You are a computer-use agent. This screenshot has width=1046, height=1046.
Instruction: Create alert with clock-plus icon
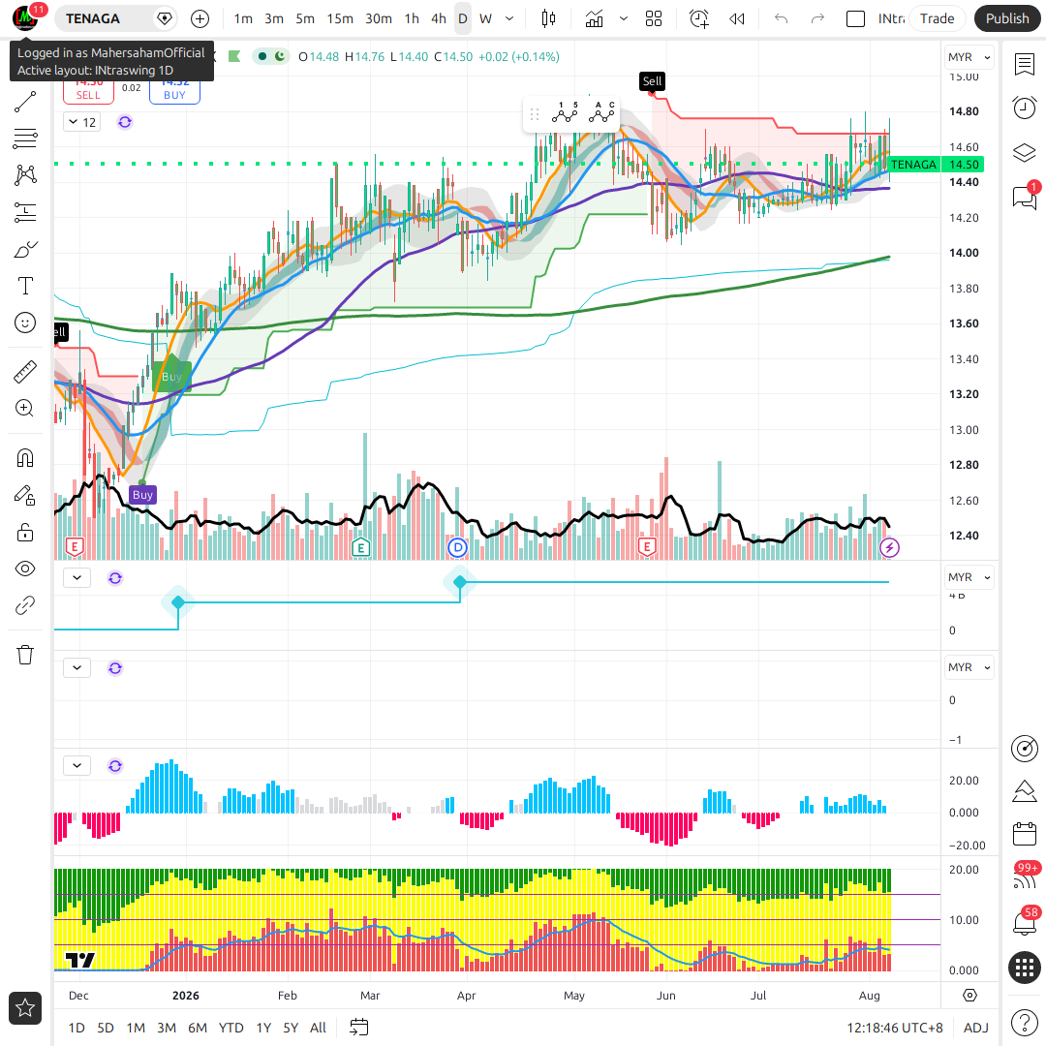tap(698, 18)
